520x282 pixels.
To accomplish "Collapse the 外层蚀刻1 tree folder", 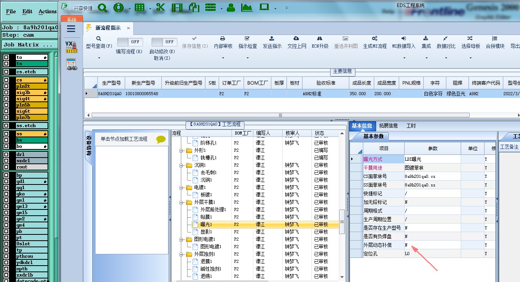I will pos(181,254).
